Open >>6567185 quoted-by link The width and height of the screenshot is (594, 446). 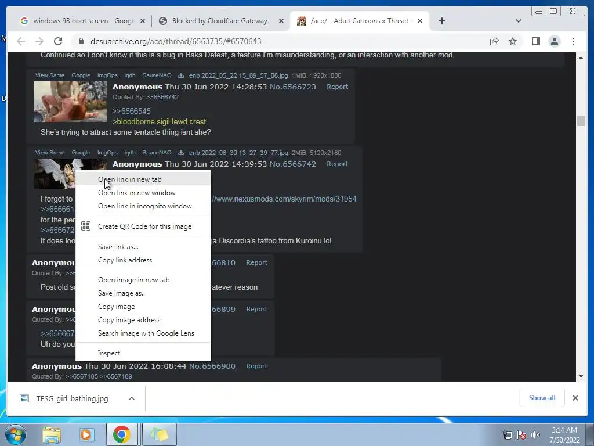pos(82,376)
